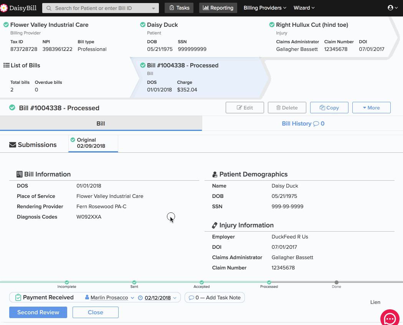This screenshot has width=403, height=325.
Task: Click the Submissions envelope icon
Action: pos(13,145)
